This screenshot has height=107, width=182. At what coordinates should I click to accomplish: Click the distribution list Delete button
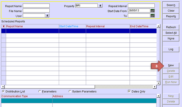tap(171, 102)
